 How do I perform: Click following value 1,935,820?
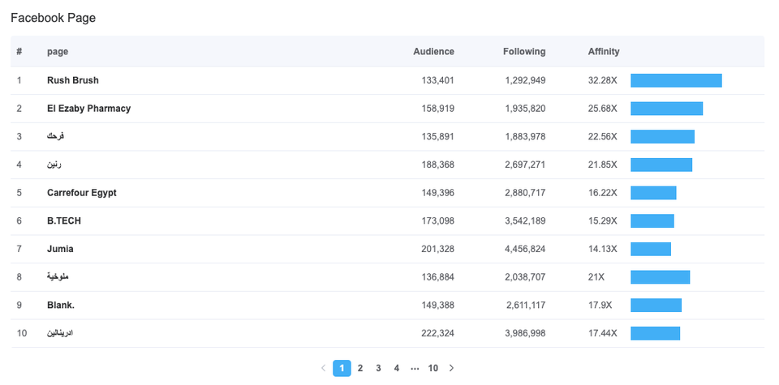pyautogui.click(x=525, y=108)
